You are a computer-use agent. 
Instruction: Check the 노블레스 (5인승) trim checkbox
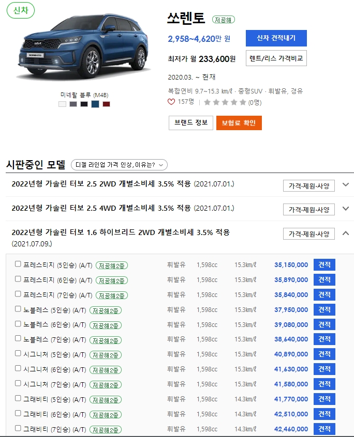(18, 309)
